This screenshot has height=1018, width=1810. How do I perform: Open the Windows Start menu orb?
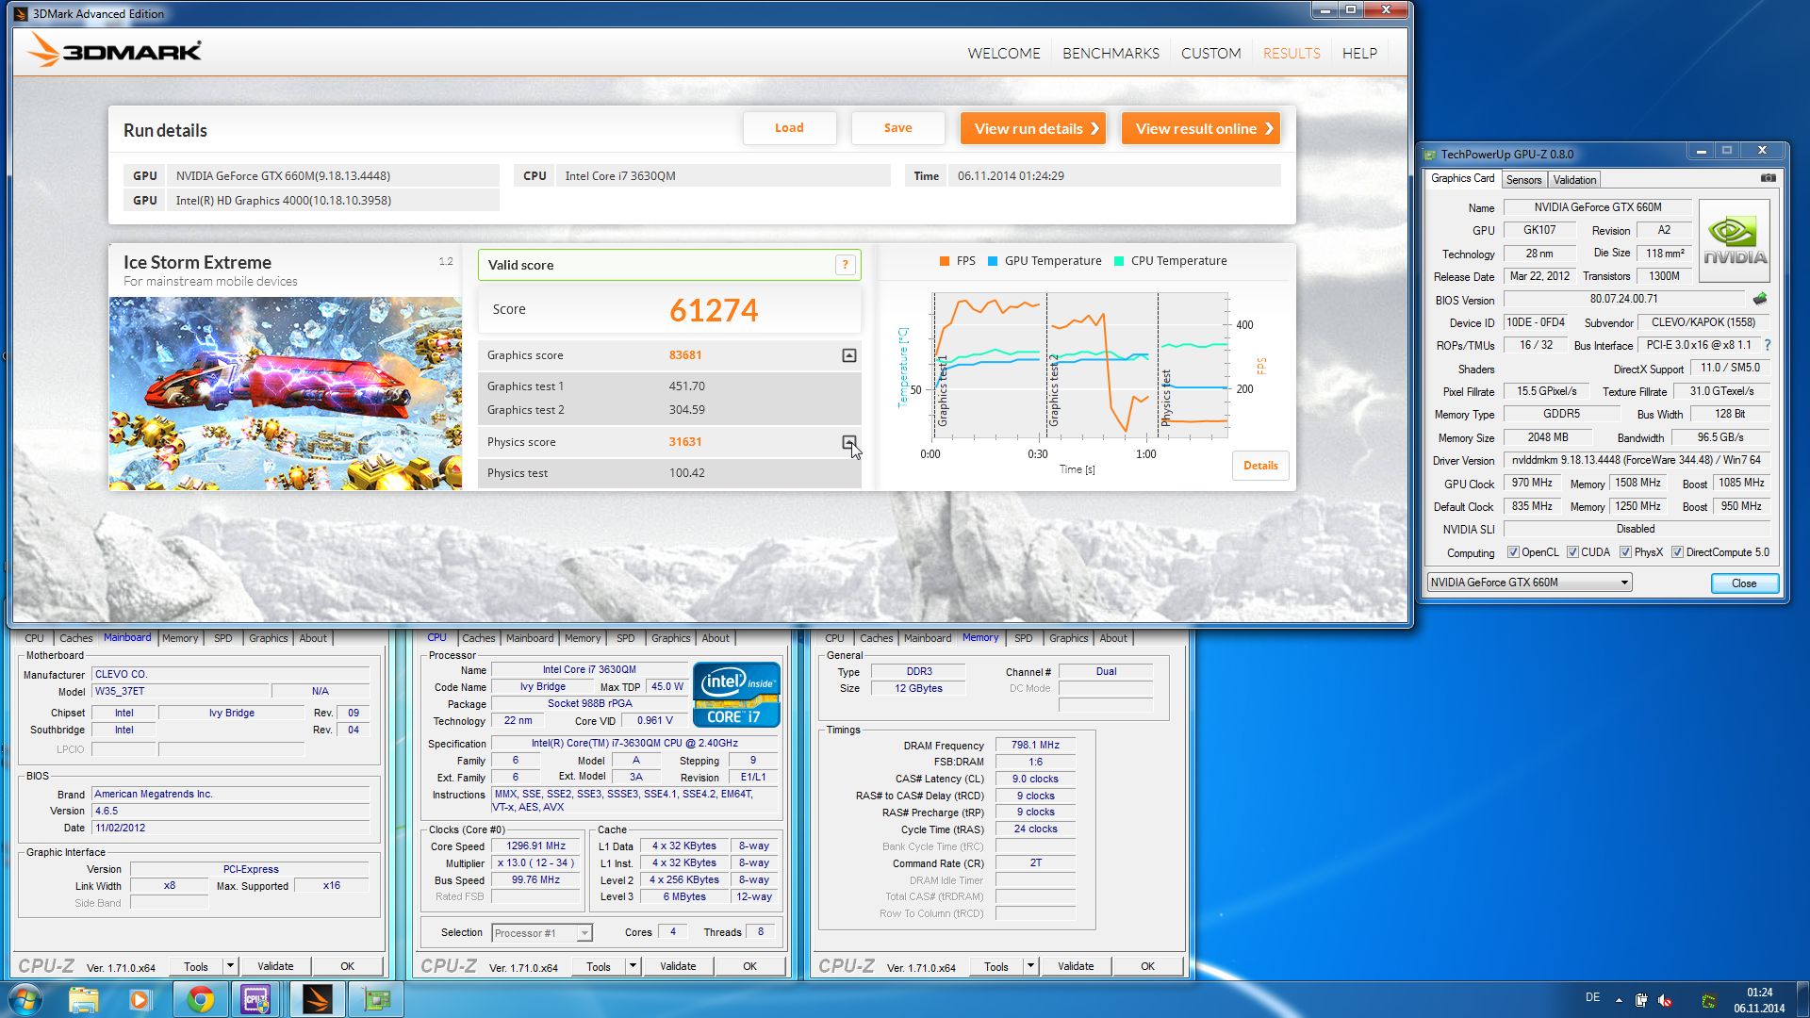pyautogui.click(x=25, y=999)
